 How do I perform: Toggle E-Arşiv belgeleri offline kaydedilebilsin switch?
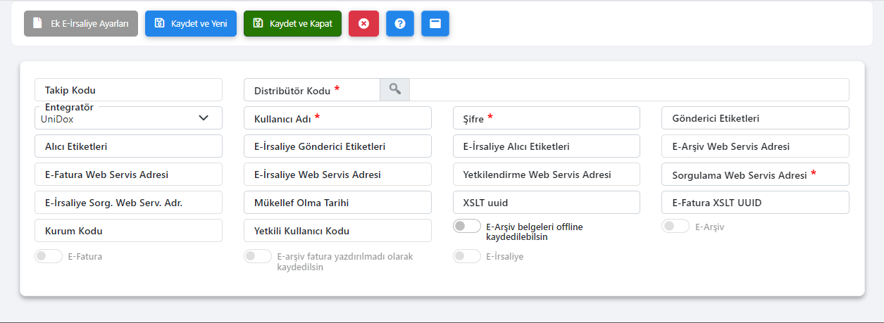(x=467, y=227)
